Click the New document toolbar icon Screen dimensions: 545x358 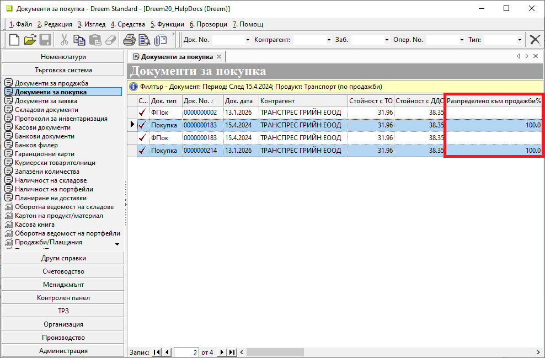click(x=14, y=40)
